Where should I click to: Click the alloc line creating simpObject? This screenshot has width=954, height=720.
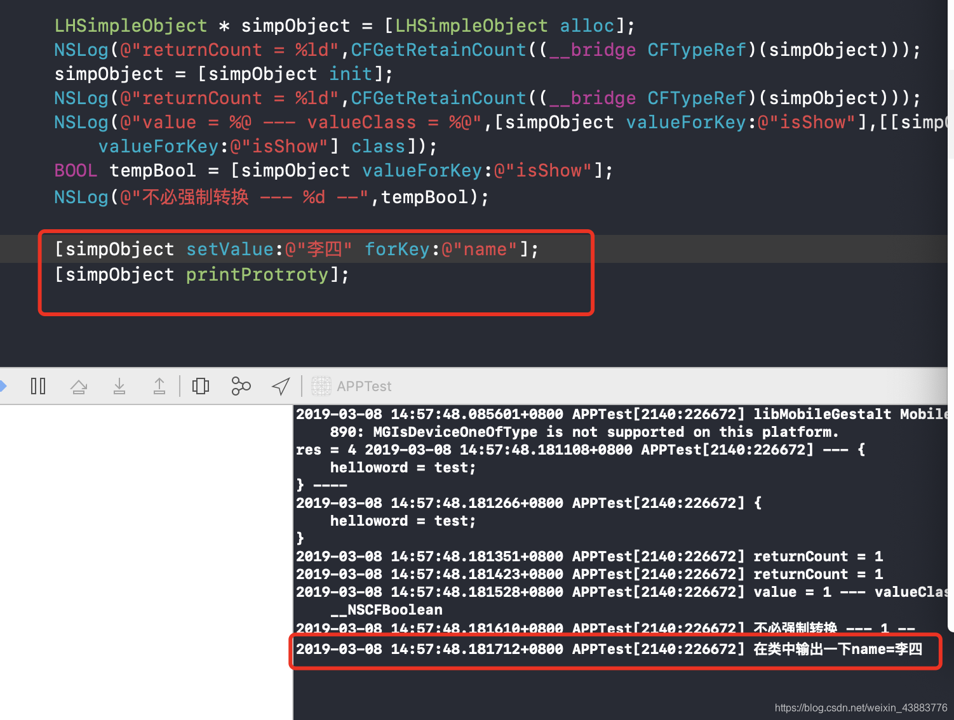[344, 26]
